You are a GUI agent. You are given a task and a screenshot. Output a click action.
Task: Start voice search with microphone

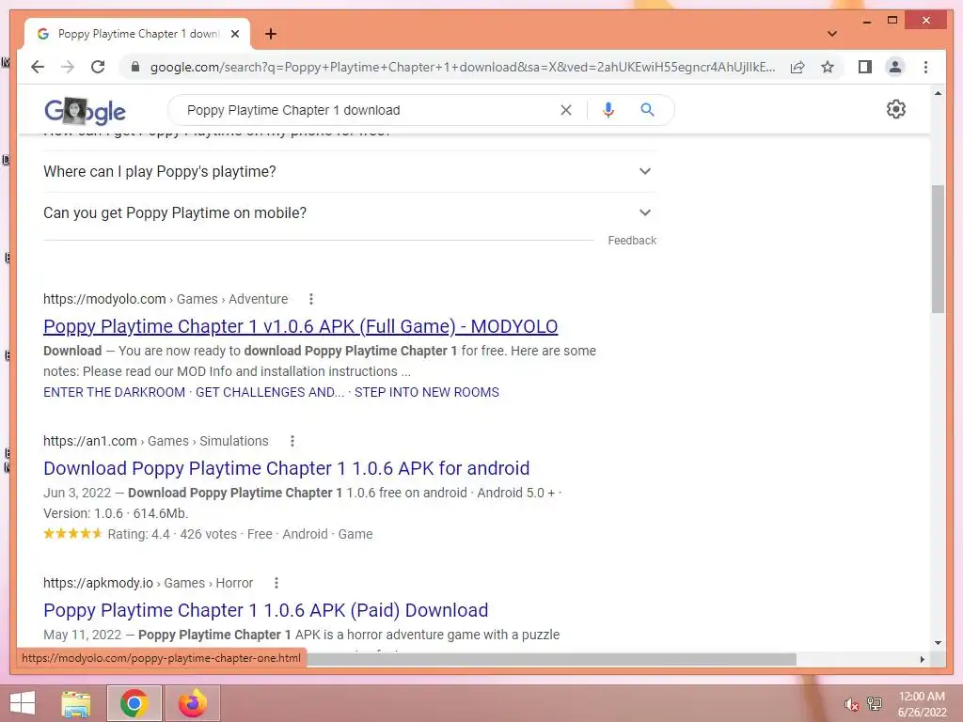tap(608, 110)
